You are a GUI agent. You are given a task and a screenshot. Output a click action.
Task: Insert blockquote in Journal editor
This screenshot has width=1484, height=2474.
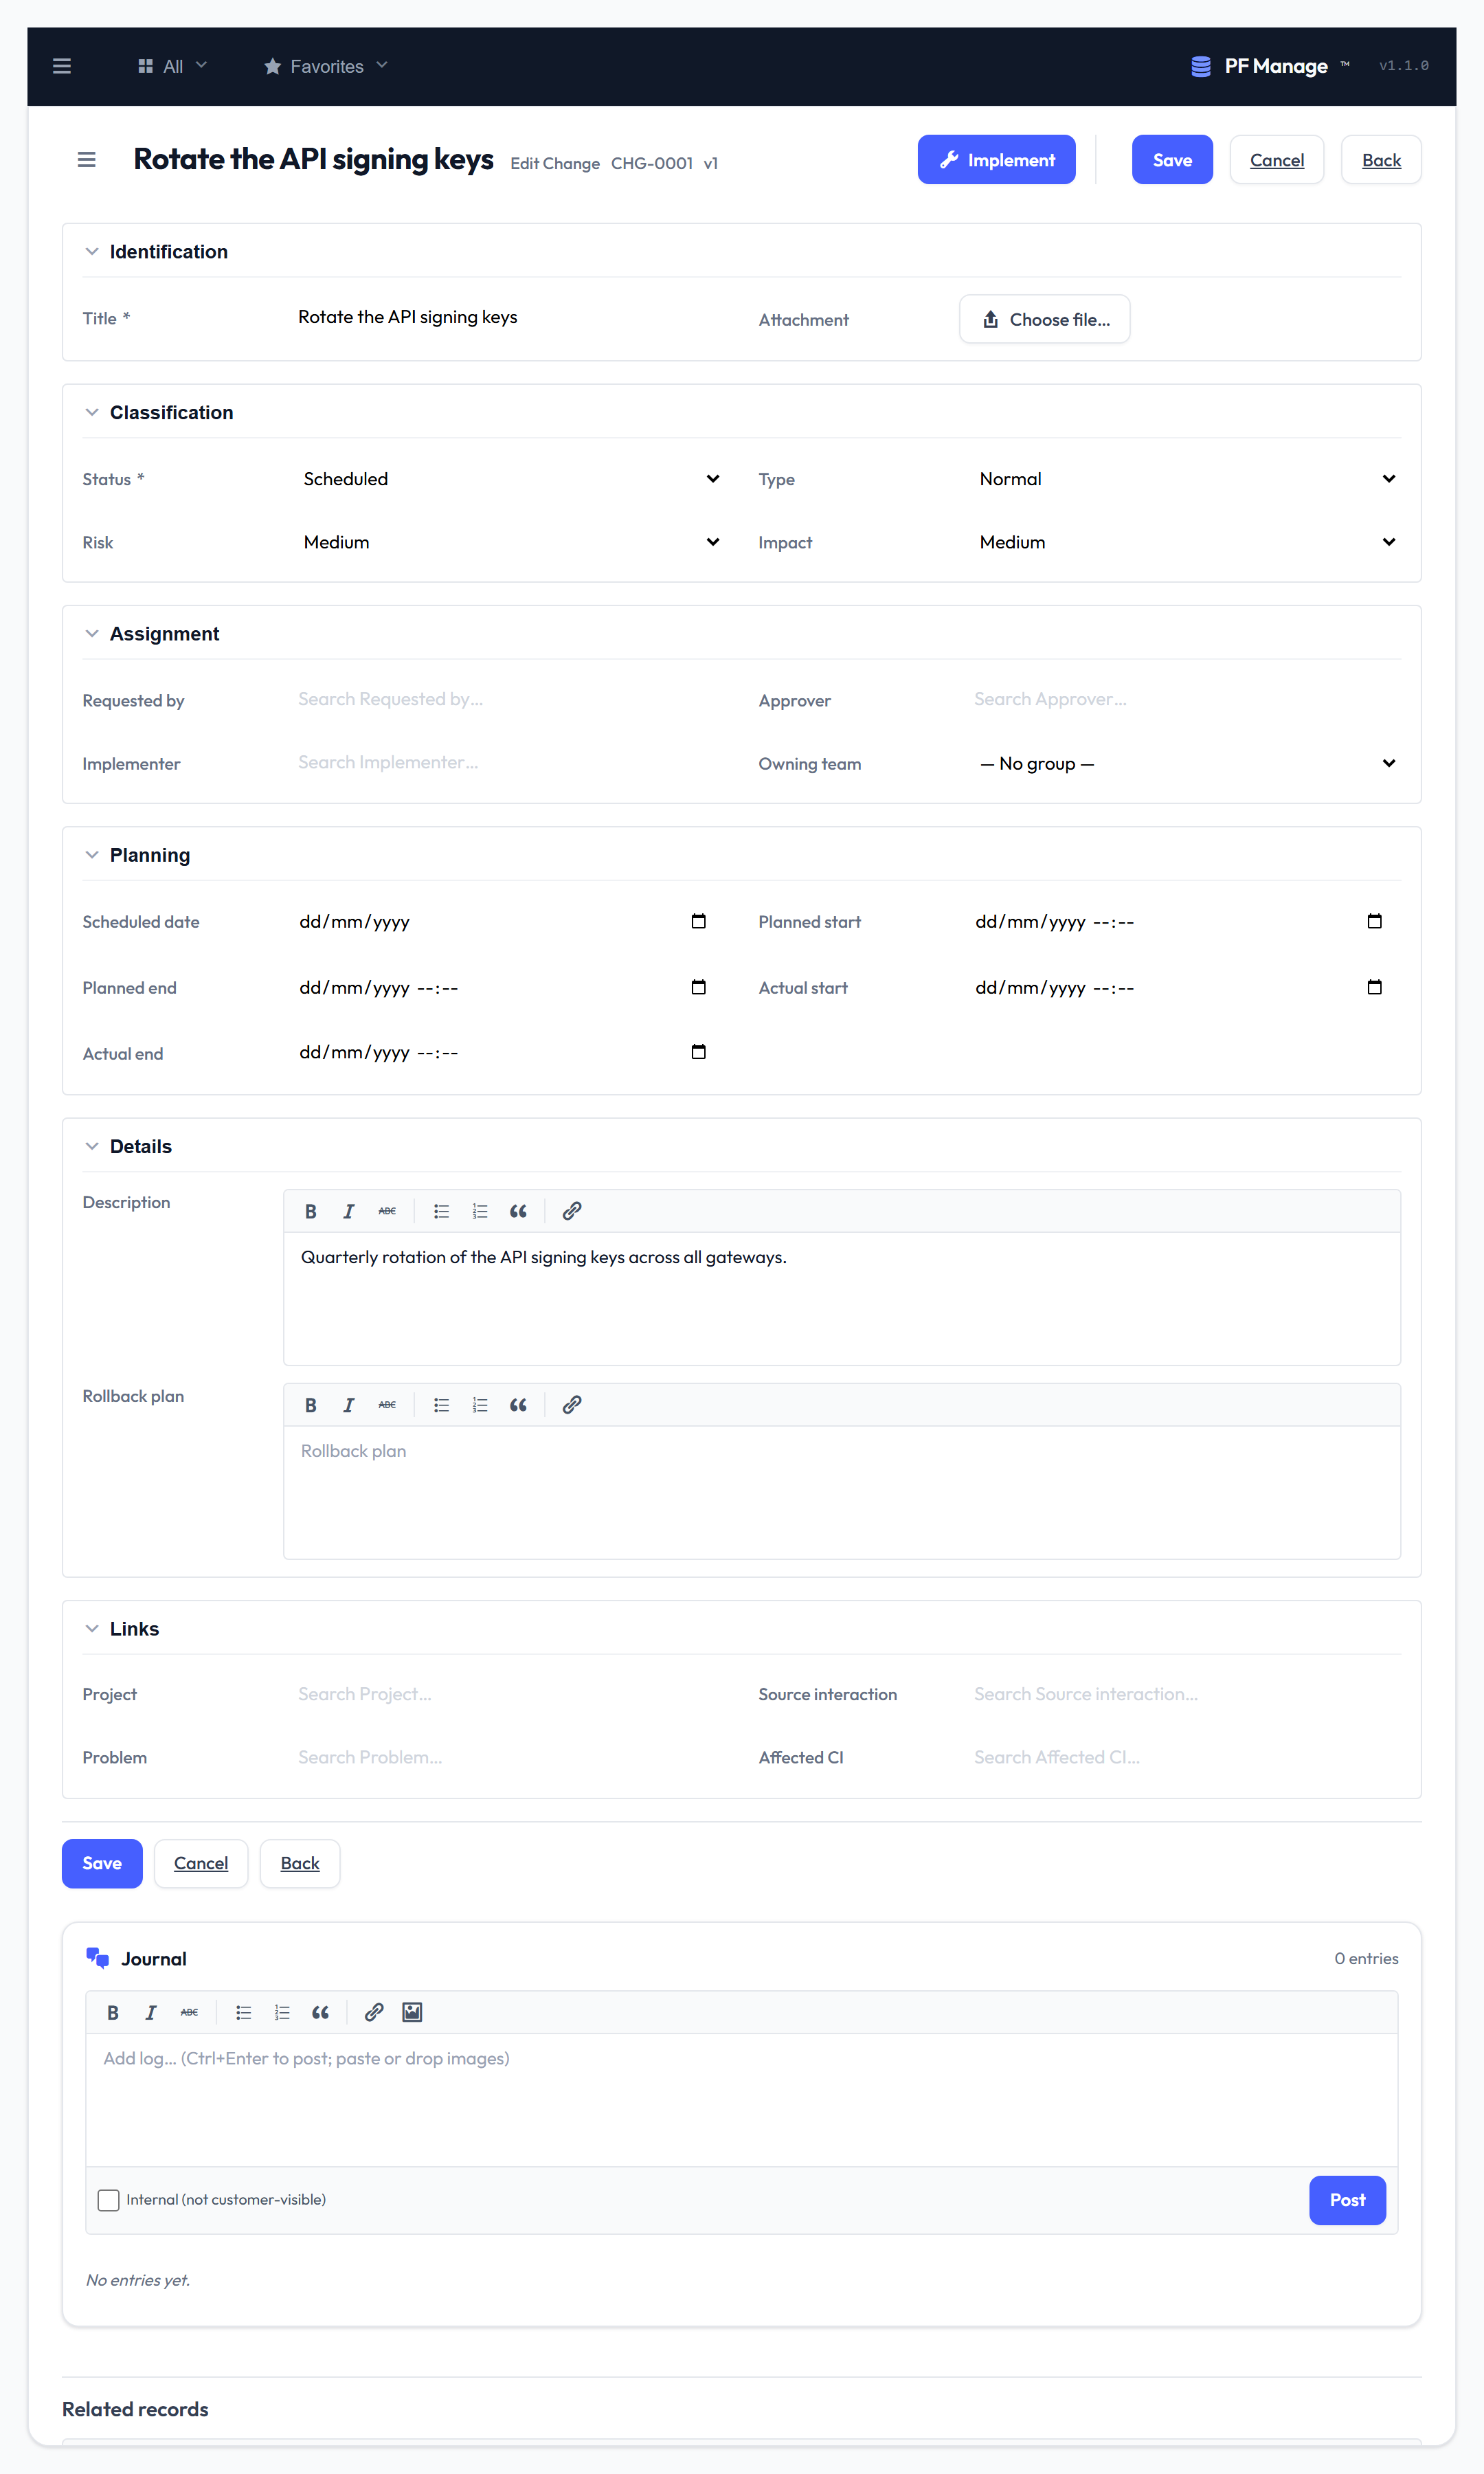click(x=320, y=2012)
